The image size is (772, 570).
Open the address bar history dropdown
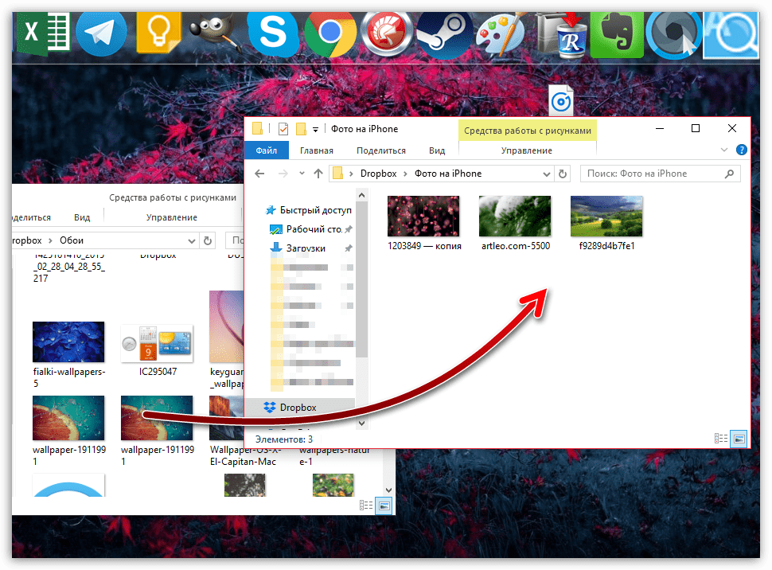point(544,174)
